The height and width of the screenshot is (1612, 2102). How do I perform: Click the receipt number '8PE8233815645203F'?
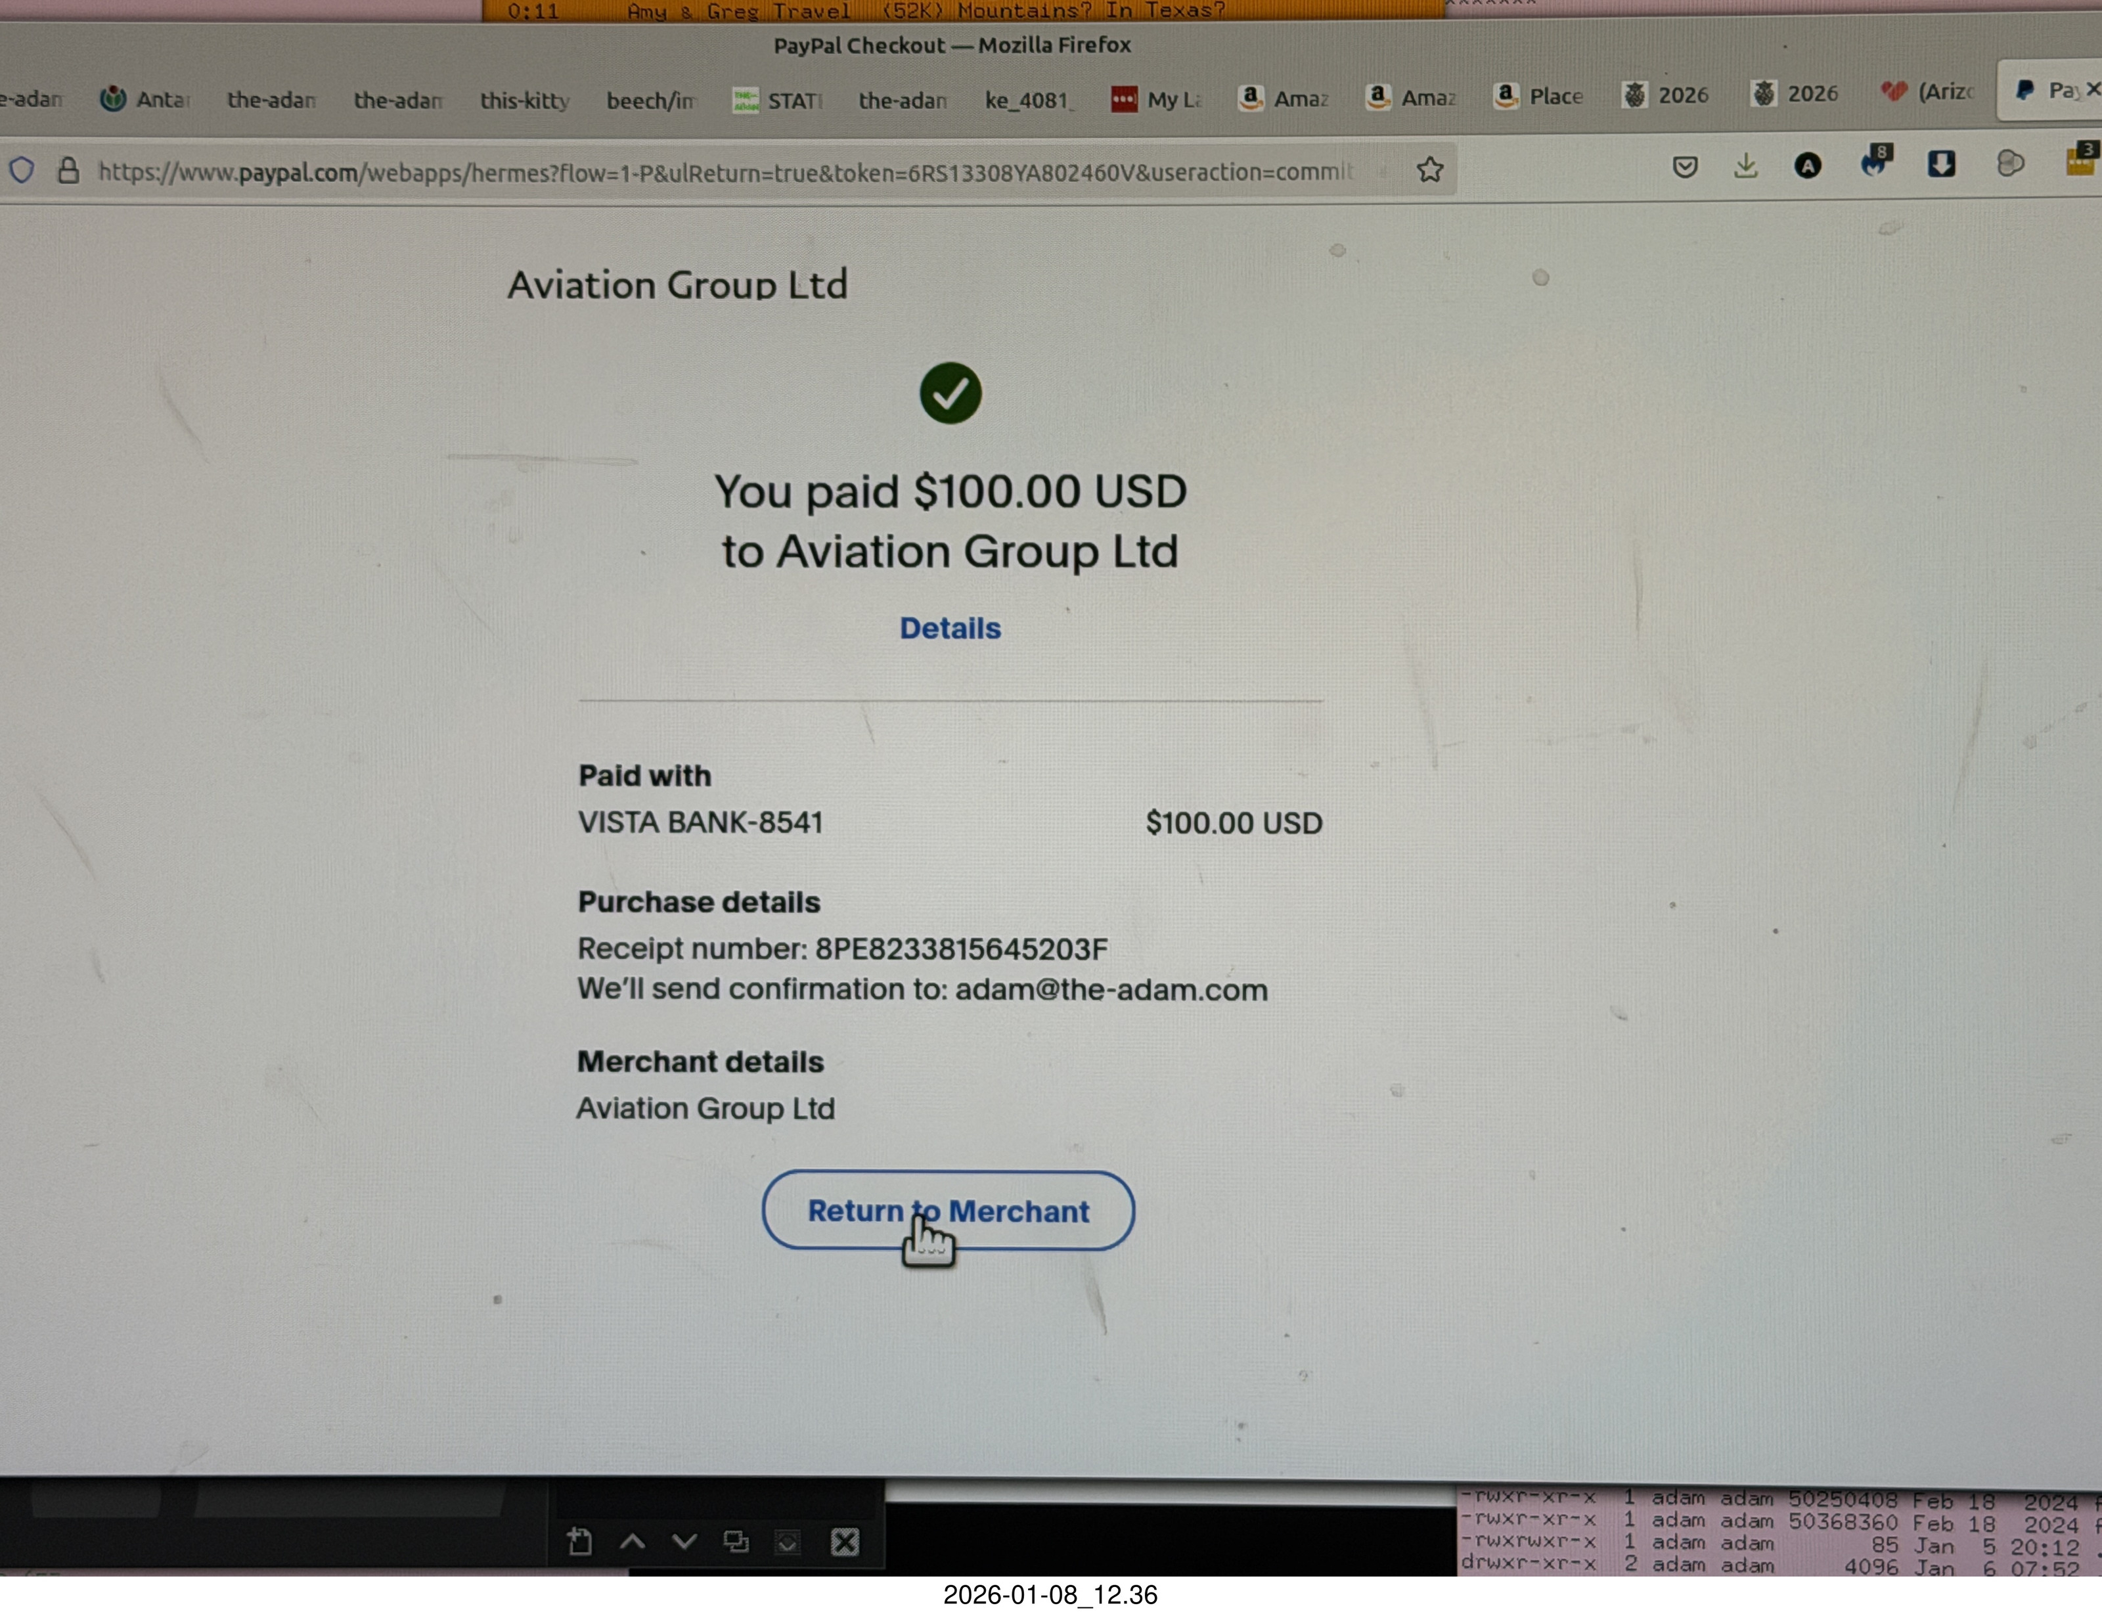coord(961,949)
